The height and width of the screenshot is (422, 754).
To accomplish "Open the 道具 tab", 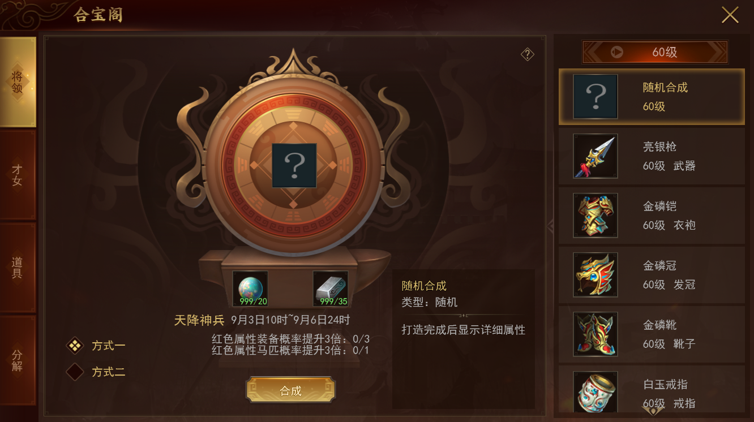I will pos(18,268).
